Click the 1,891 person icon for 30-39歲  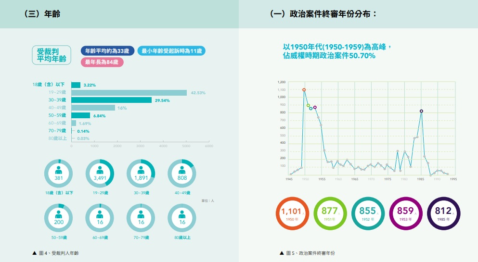click(x=141, y=170)
